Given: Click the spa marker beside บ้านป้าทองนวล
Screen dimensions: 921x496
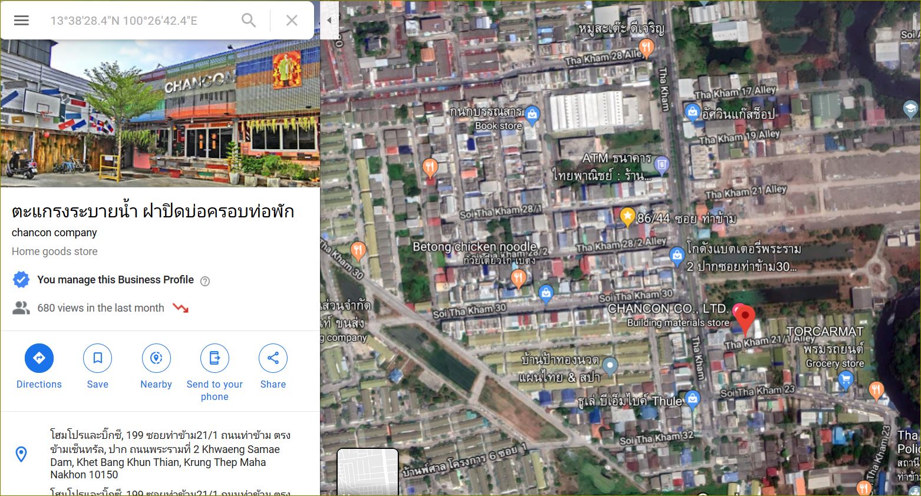Looking at the screenshot, I should [610, 366].
